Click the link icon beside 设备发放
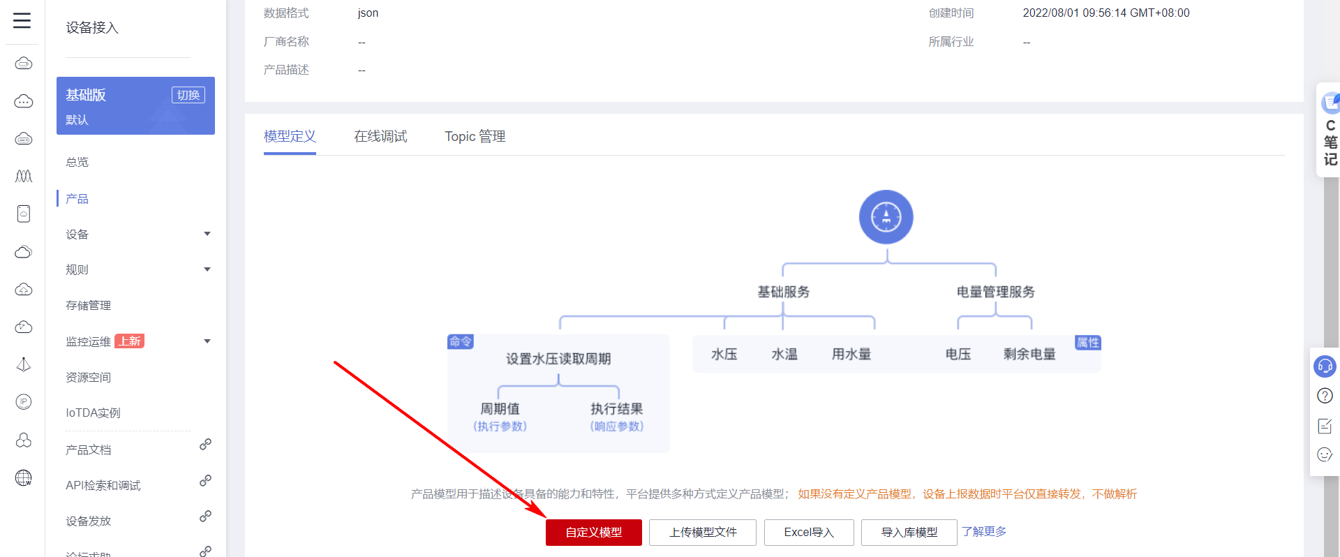This screenshot has width=1340, height=557. pyautogui.click(x=205, y=517)
